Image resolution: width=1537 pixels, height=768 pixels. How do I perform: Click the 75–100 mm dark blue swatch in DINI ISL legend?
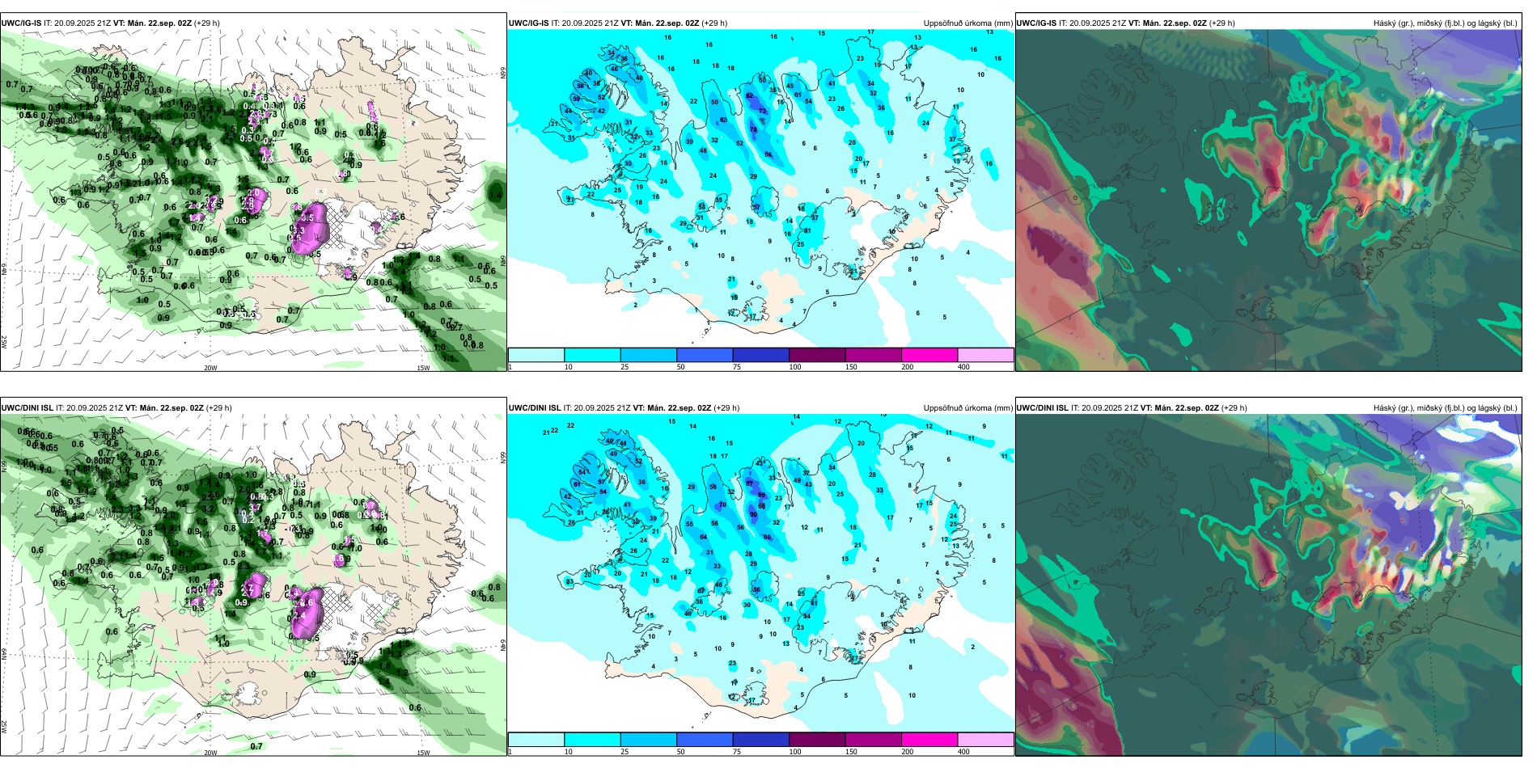click(761, 740)
